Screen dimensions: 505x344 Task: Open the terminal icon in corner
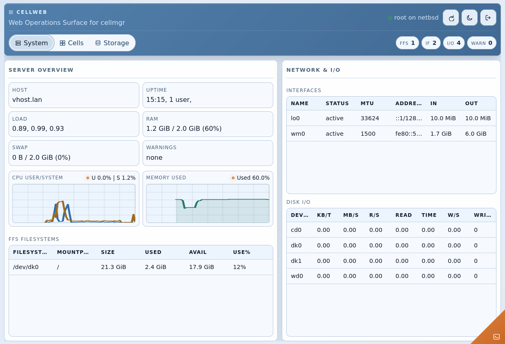point(496,337)
